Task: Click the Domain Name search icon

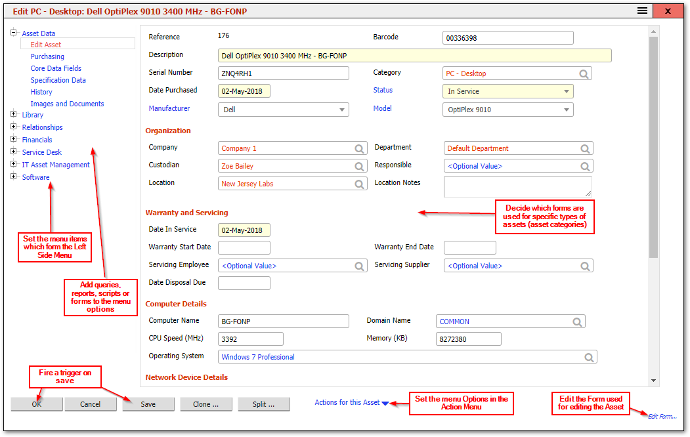Action: tap(577, 322)
